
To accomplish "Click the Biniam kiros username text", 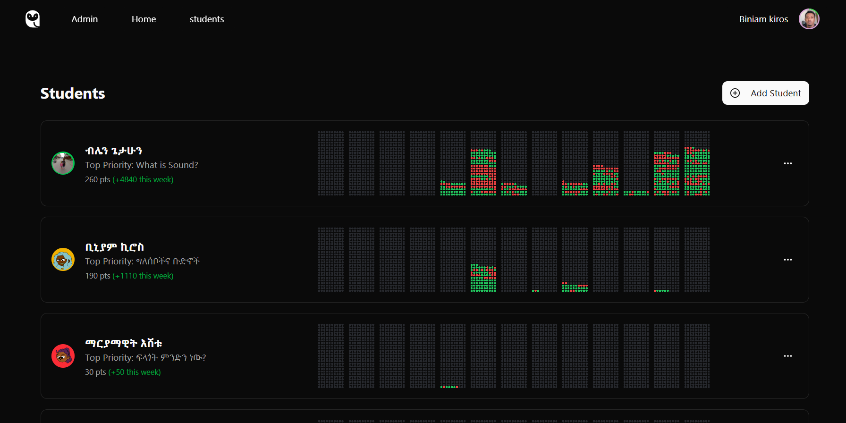I will 763,19.
